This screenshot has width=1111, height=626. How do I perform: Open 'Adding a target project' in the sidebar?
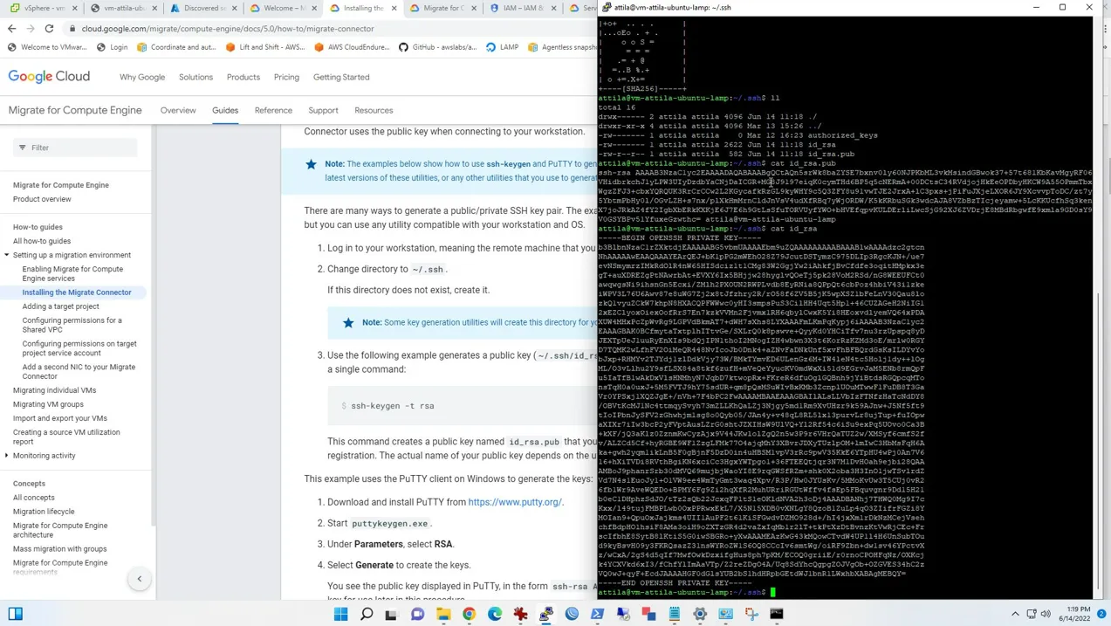click(x=60, y=306)
